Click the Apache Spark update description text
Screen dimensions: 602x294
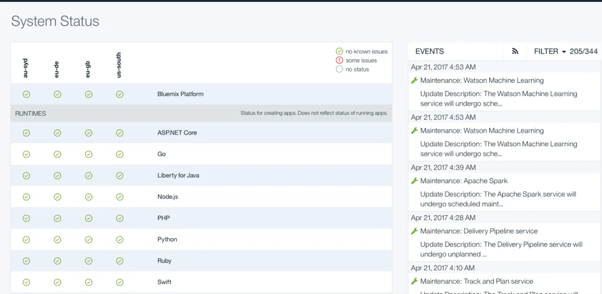click(499, 199)
